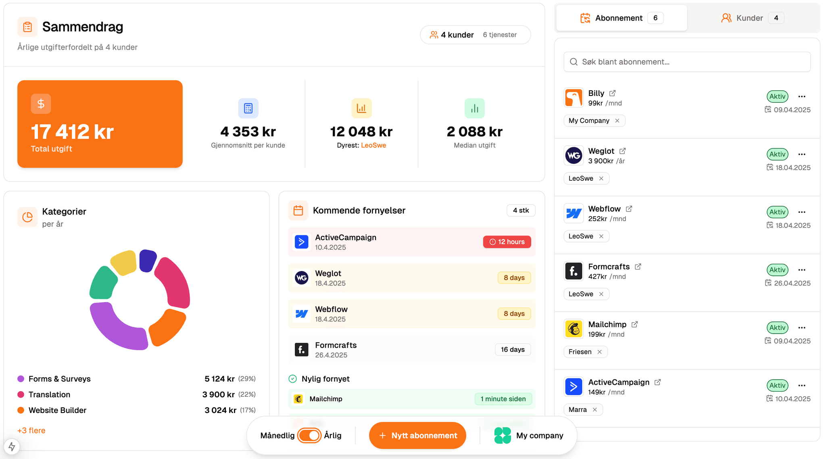Open the Webflow renewal row with 8 days badge
Viewport: 826px width, 459px height.
pos(412,314)
